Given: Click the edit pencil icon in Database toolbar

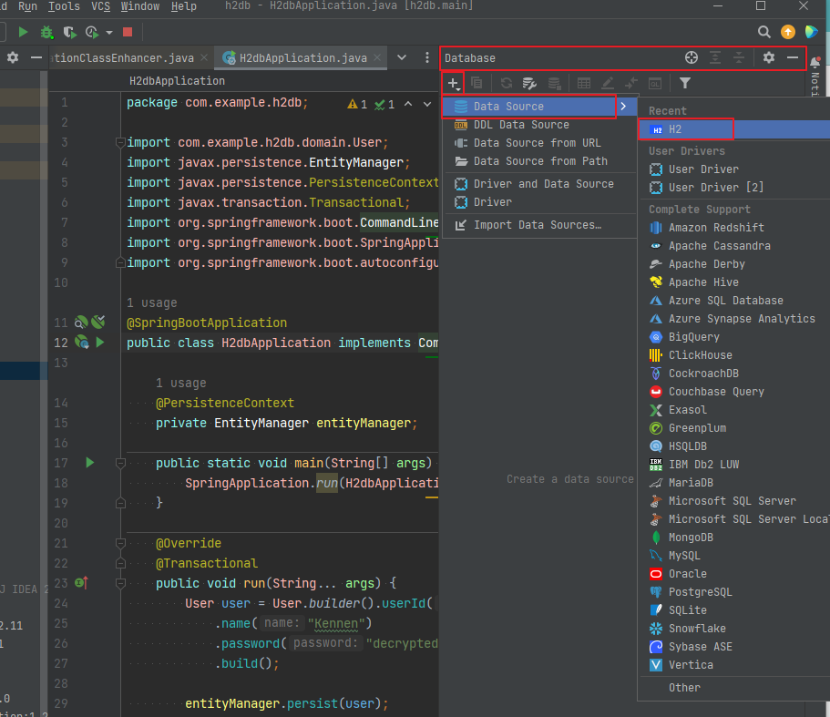Looking at the screenshot, I should tap(608, 83).
